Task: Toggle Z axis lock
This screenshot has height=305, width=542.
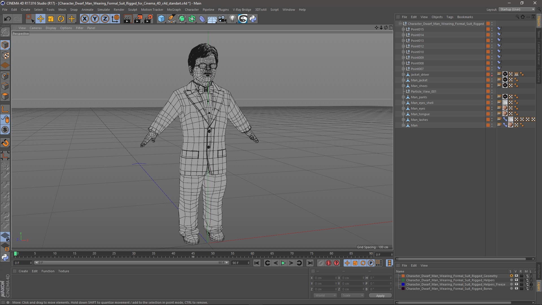Action: (105, 19)
